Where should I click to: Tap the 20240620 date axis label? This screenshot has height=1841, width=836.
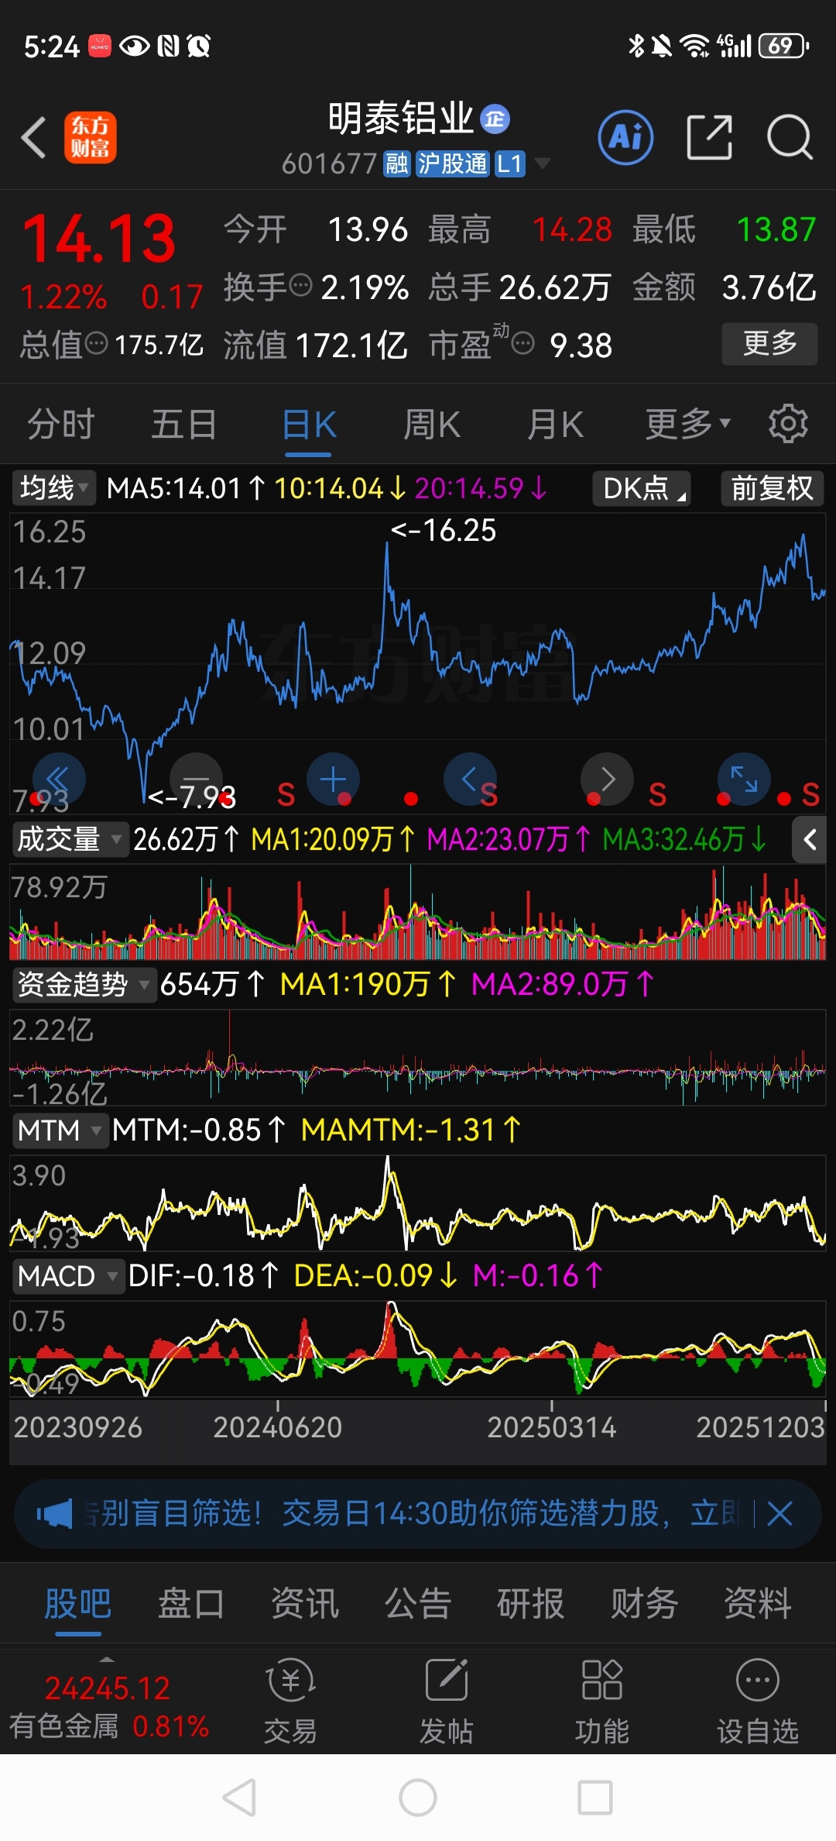277,1427
